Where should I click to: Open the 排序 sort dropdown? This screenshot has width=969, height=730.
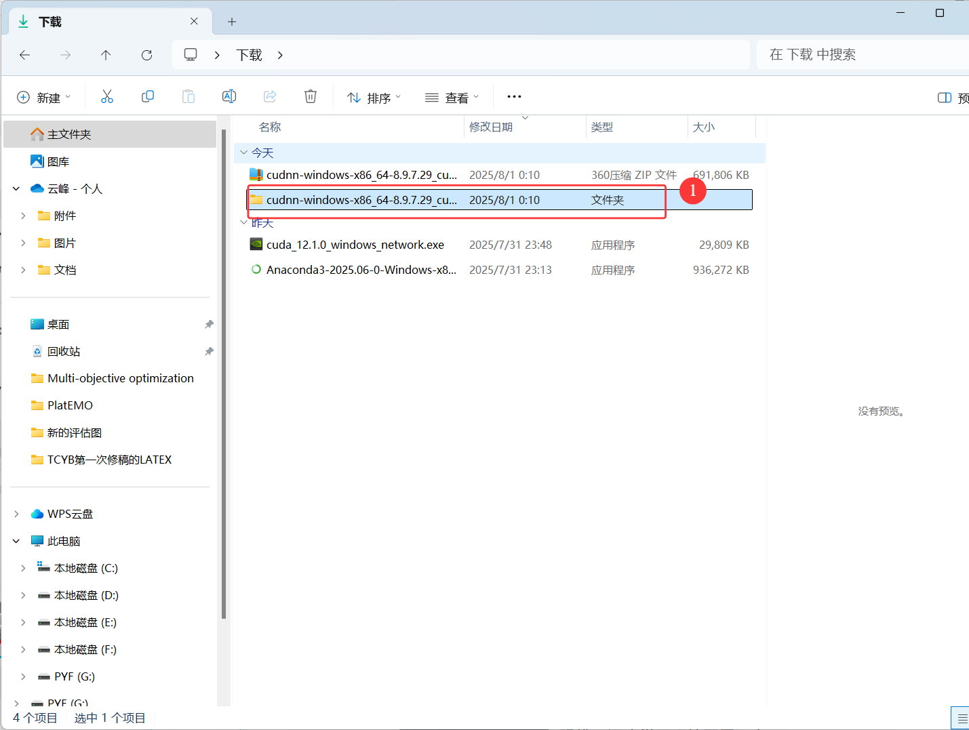[374, 97]
